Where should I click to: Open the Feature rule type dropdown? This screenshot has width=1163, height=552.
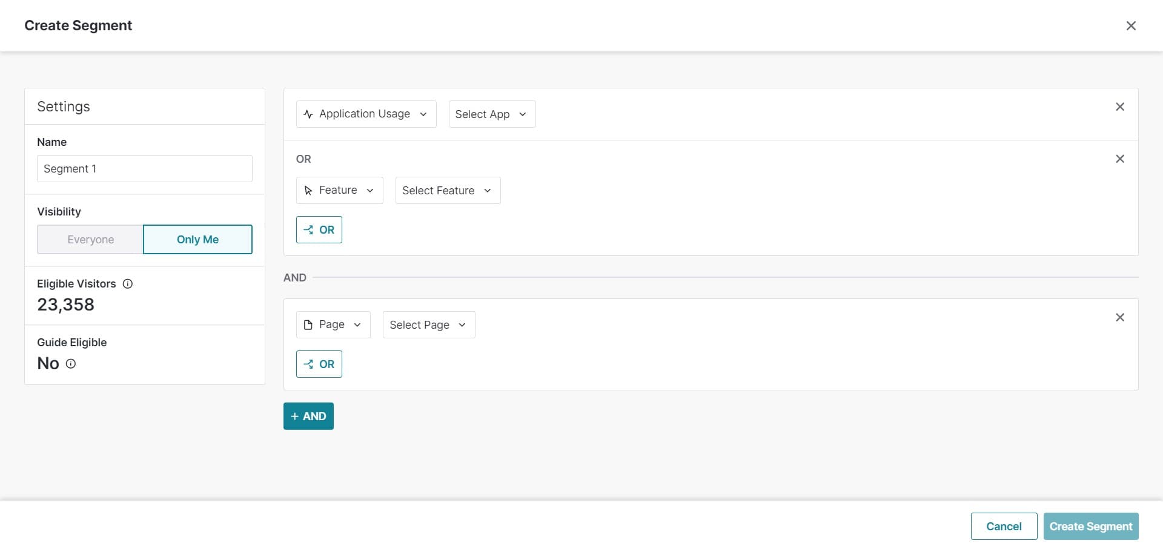point(339,190)
